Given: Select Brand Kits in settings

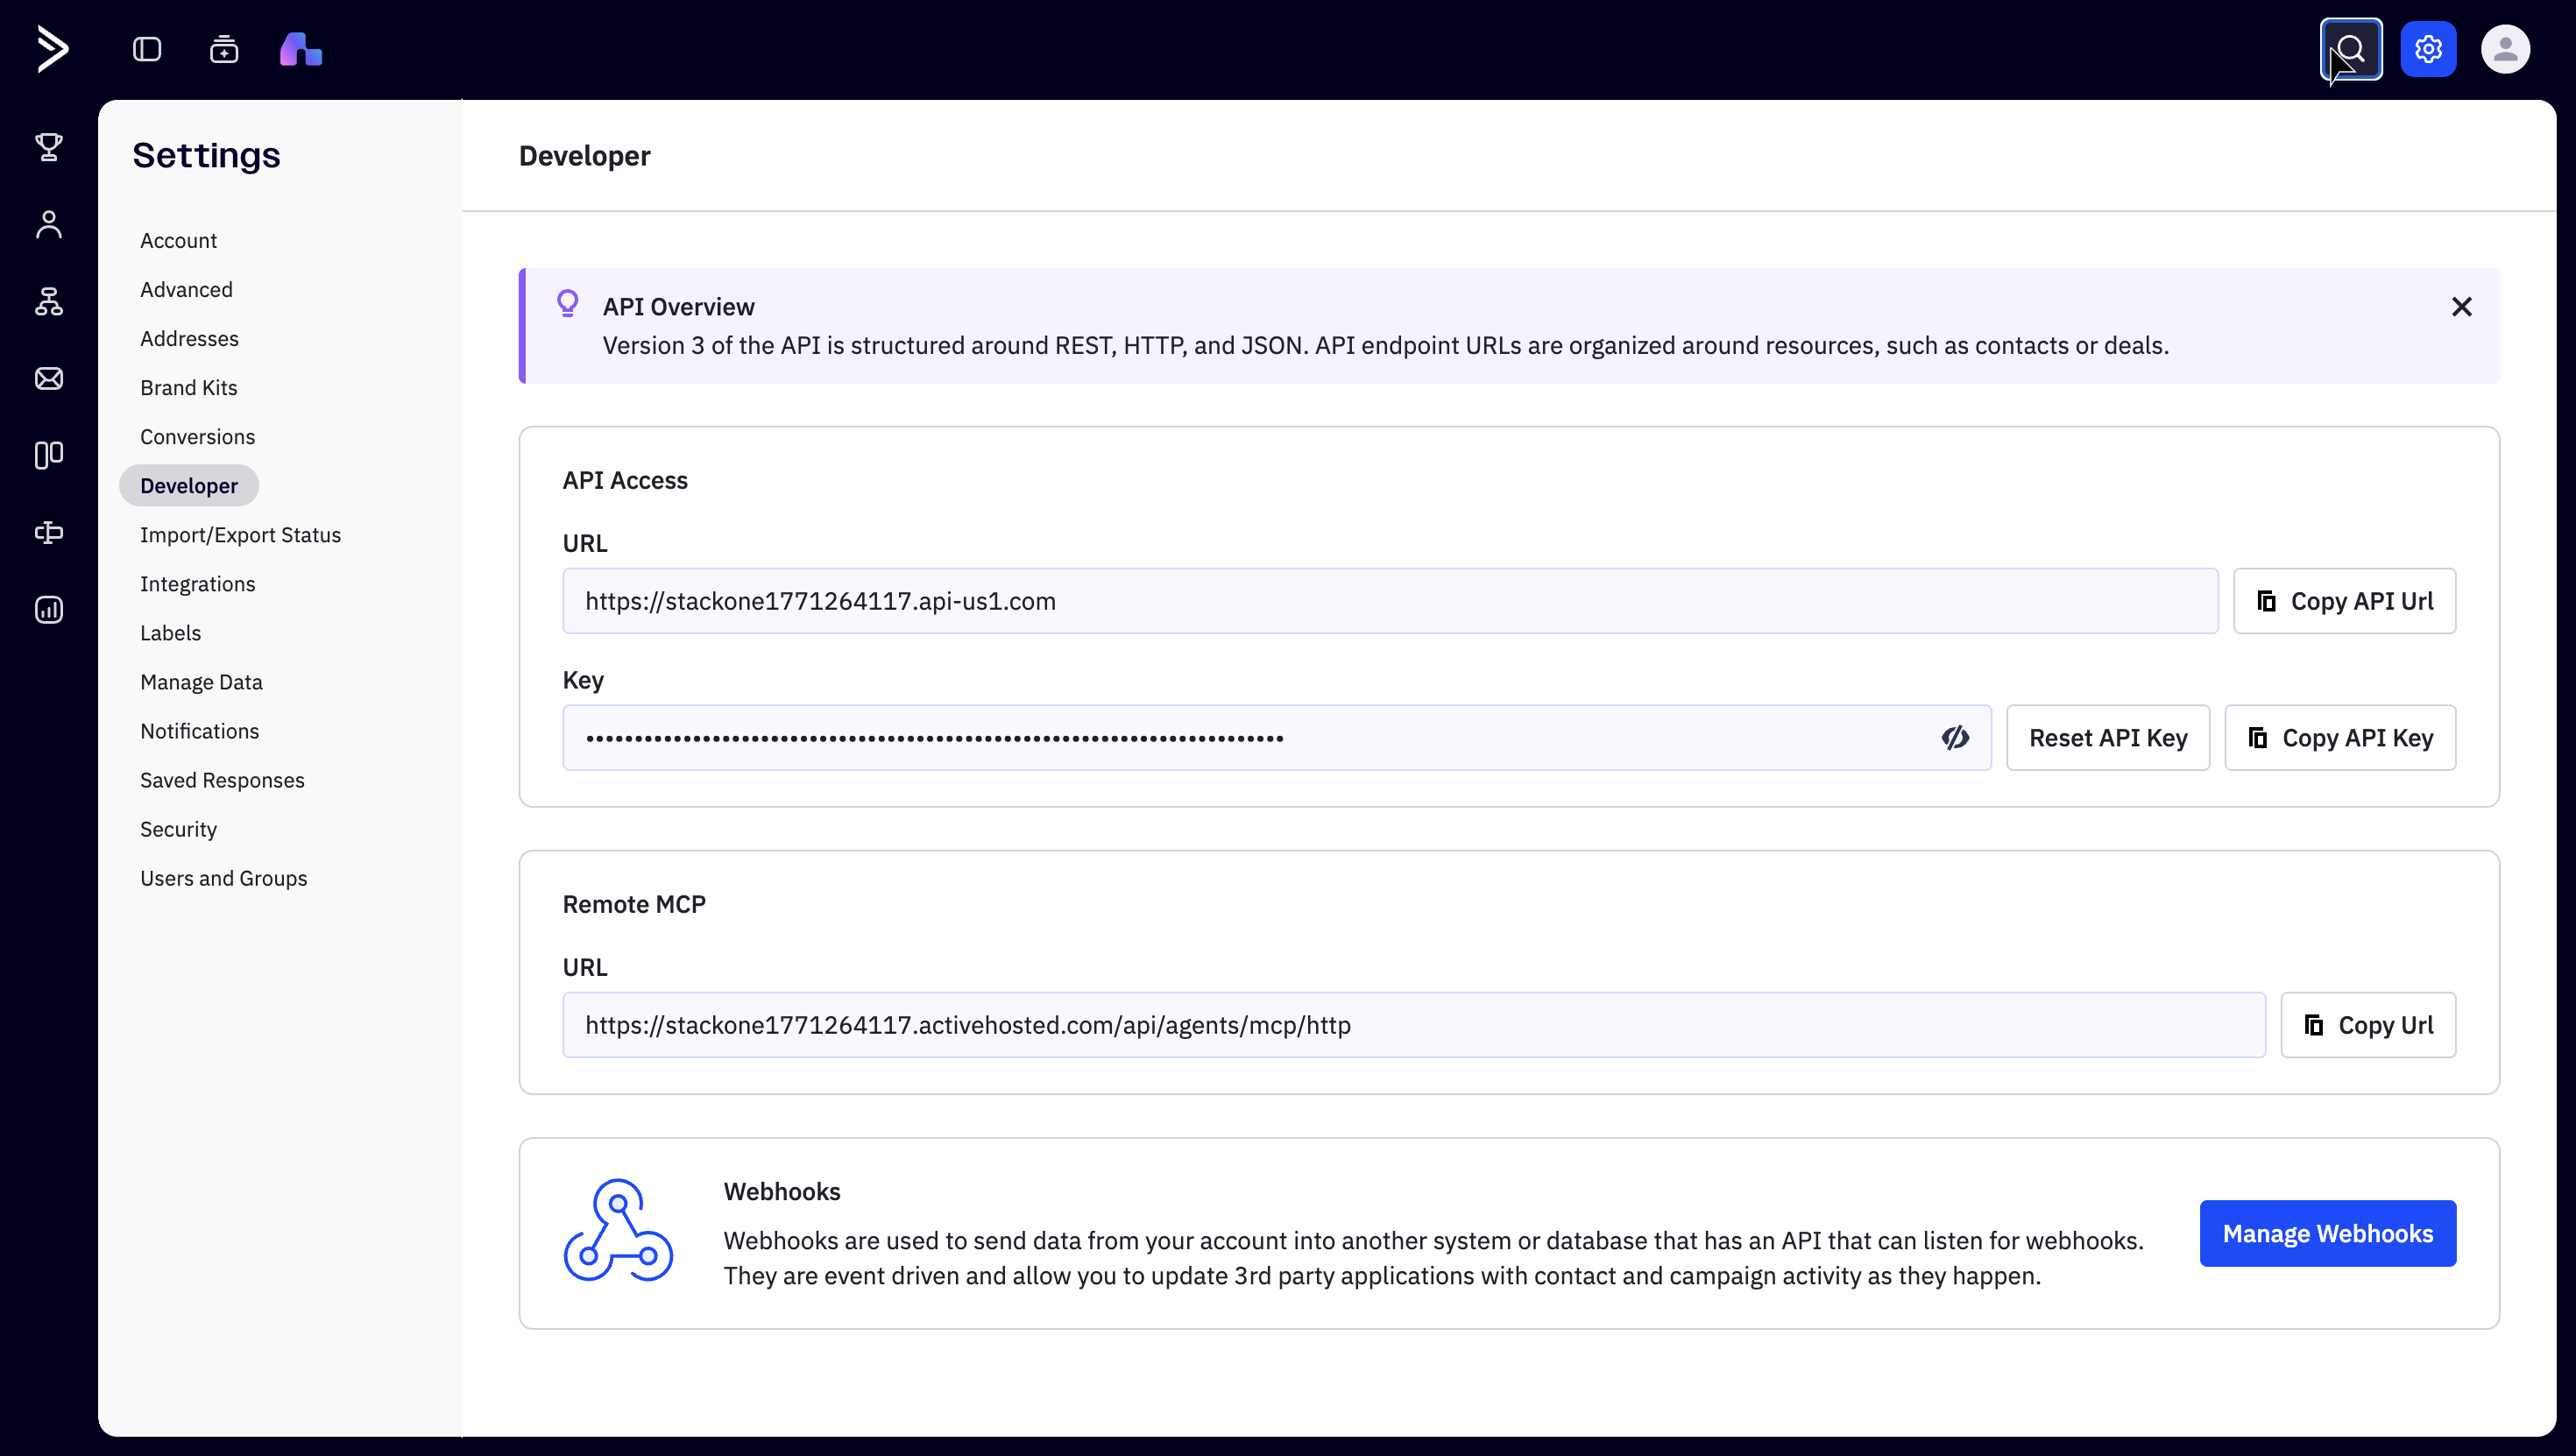Looking at the screenshot, I should tap(188, 387).
